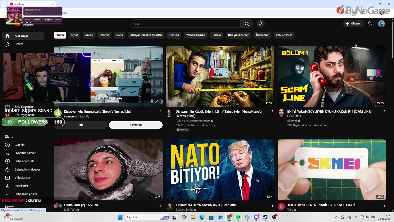Open Ana Sayfa in the sidebar
Screen dimensions: 394x222
tap(23, 36)
